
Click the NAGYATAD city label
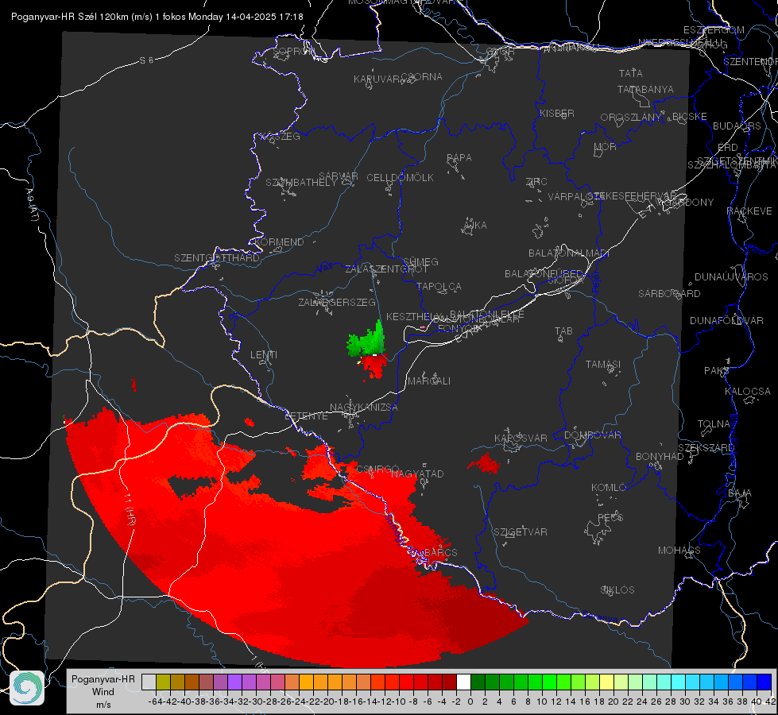point(417,473)
